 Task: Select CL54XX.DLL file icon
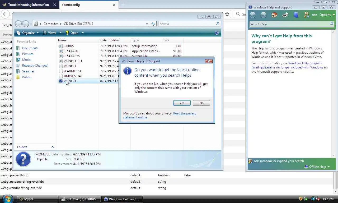coord(60,51)
